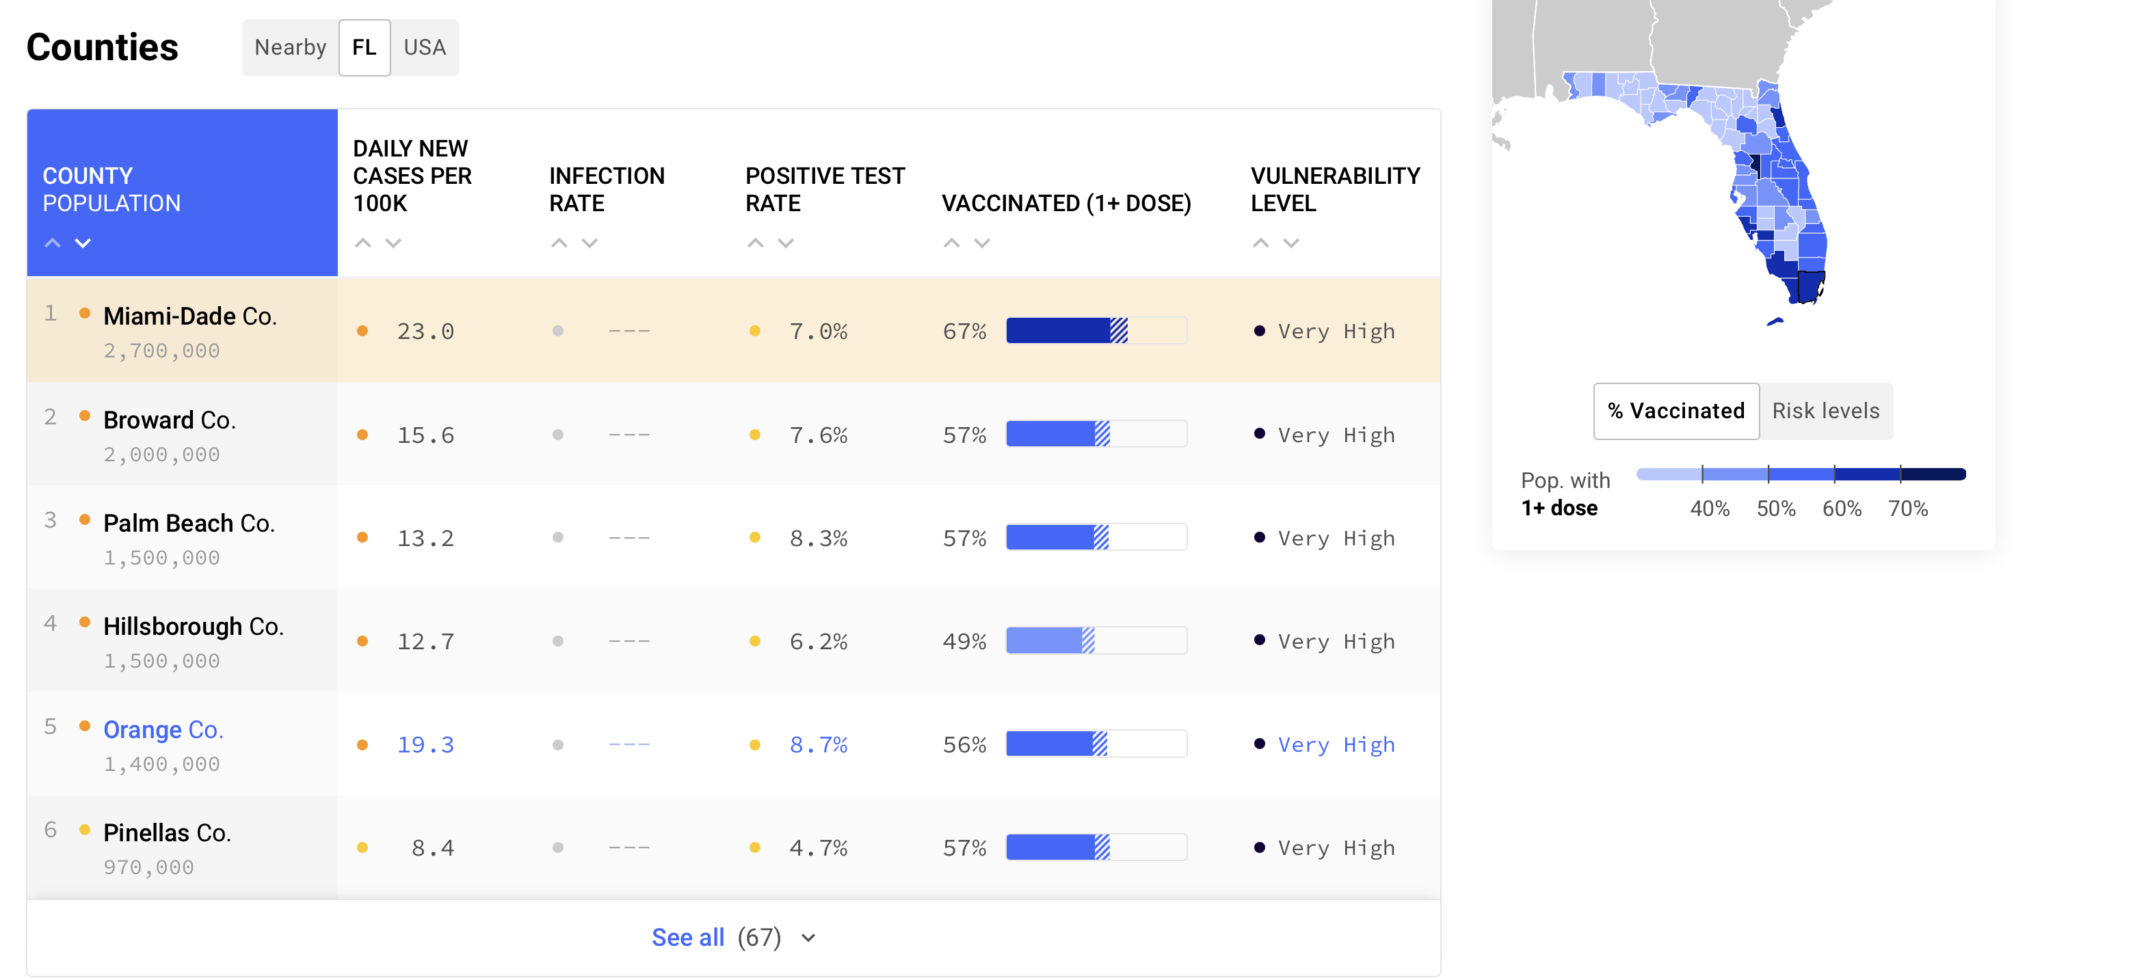Image resolution: width=2146 pixels, height=980 pixels.
Task: Switch map to % Vaccinated view
Action: tap(1676, 411)
